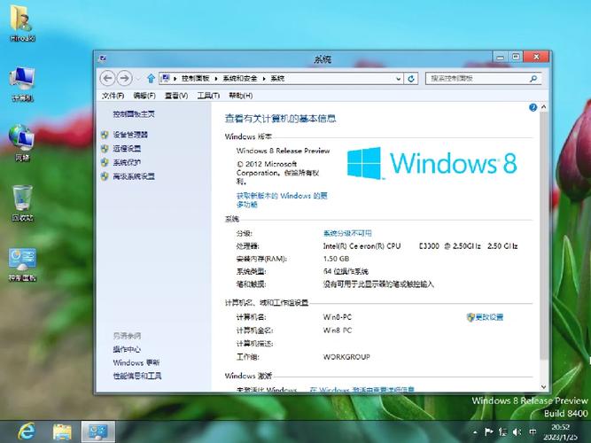Open the 帮助(H) menu
Image resolution: width=591 pixels, height=443 pixels.
click(x=240, y=96)
